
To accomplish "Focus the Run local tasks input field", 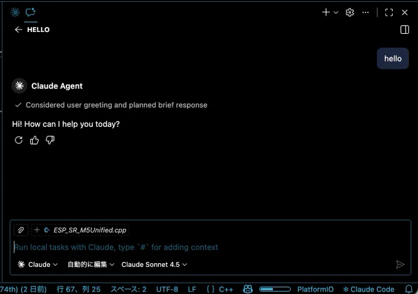I will coord(211,247).
